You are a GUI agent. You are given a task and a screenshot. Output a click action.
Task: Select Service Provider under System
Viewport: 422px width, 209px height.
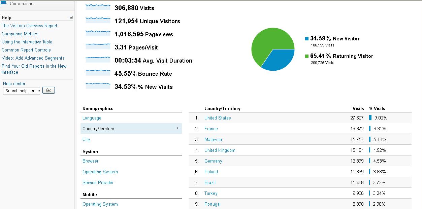98,183
